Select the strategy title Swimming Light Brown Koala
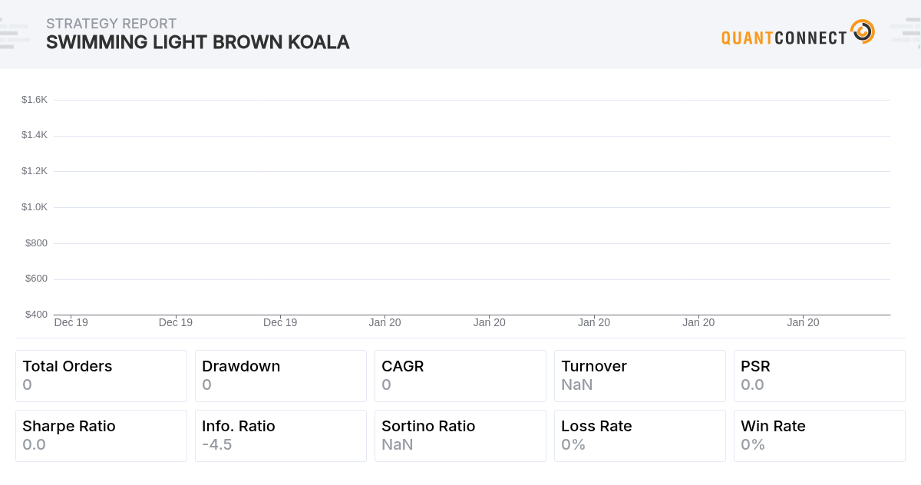Image resolution: width=921 pixels, height=485 pixels. (197, 42)
